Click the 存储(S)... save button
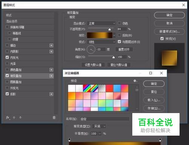Image resolution: width=189 pixels, height=145 pixels. click(154, 108)
